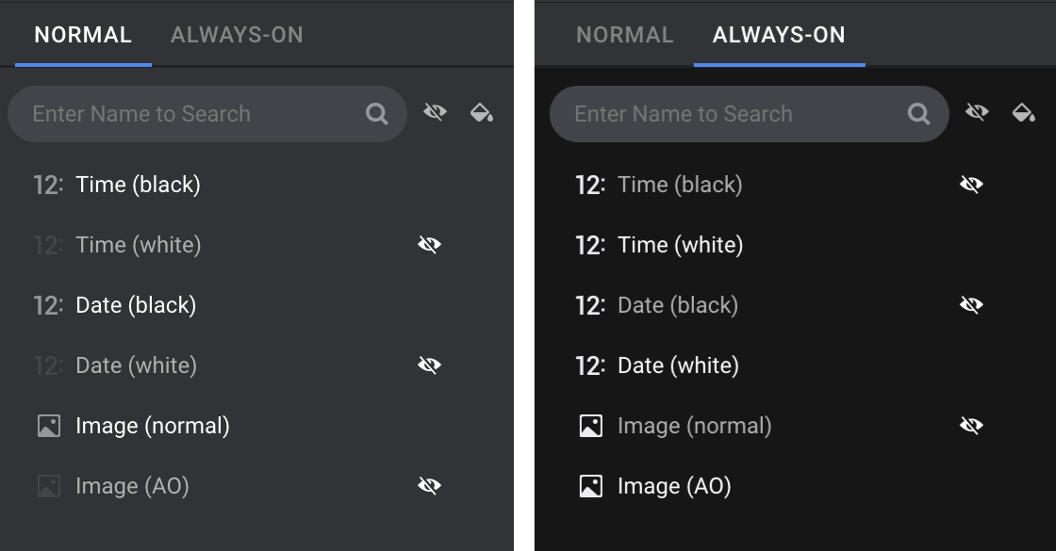Click image icon of Image (AO) in Always-On panel
The width and height of the screenshot is (1056, 551).
click(x=591, y=486)
